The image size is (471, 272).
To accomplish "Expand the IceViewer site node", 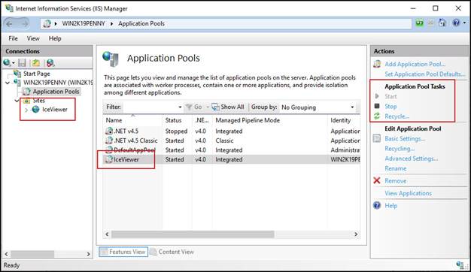I will pos(26,110).
